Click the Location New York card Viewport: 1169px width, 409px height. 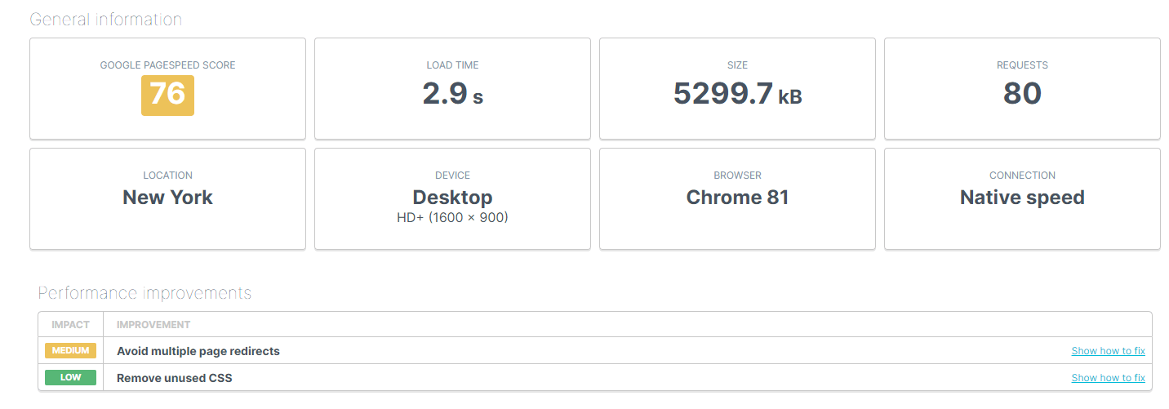pyautogui.click(x=167, y=198)
